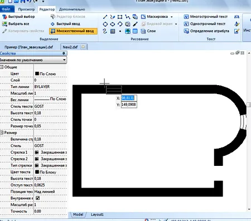Select the Ellipse drawing tool

113,24
